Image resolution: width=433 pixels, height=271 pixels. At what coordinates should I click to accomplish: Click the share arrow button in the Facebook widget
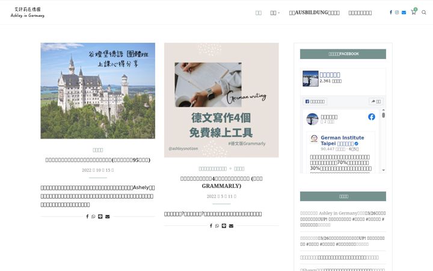click(376, 102)
